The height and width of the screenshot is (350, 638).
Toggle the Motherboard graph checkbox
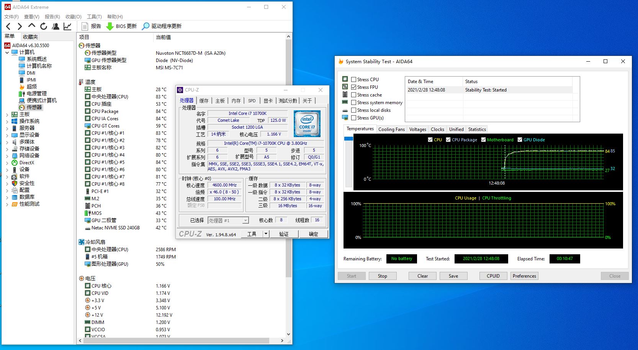click(x=483, y=140)
